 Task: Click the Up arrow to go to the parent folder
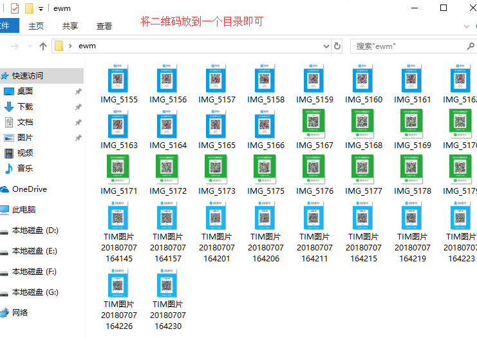tap(43, 46)
